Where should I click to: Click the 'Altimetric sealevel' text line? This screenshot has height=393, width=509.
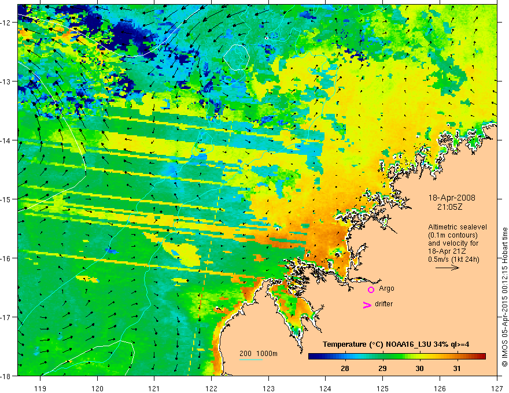click(458, 227)
